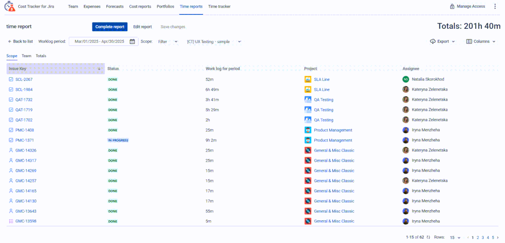Open issue link GMC-14269
This screenshot has width=505, height=243.
pos(26,171)
